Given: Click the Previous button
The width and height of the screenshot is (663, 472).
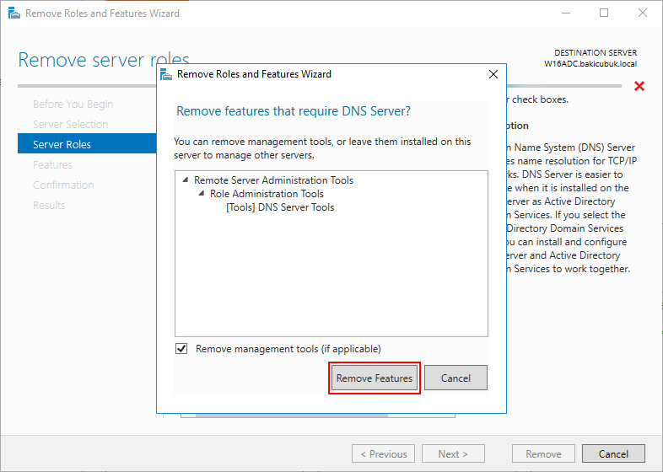Looking at the screenshot, I should click(x=383, y=453).
